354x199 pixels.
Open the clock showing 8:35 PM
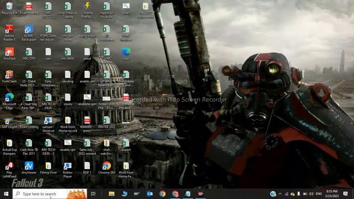tap(332, 194)
